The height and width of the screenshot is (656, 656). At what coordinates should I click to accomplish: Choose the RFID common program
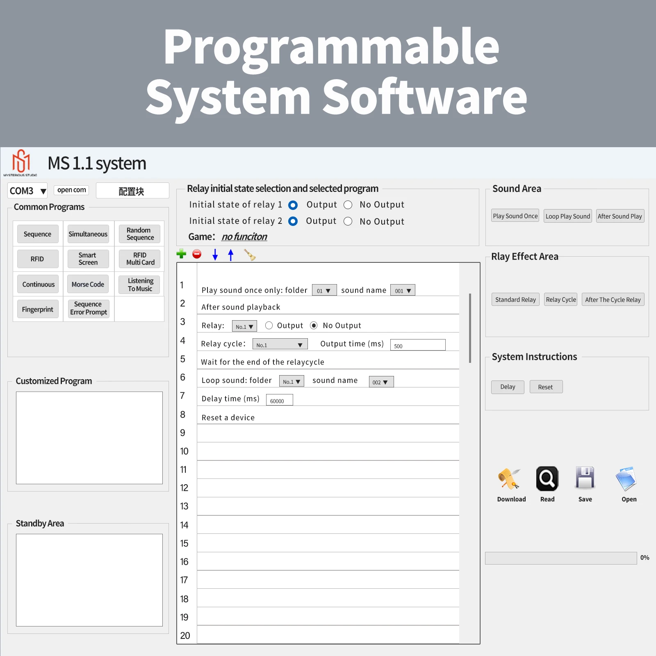38,259
